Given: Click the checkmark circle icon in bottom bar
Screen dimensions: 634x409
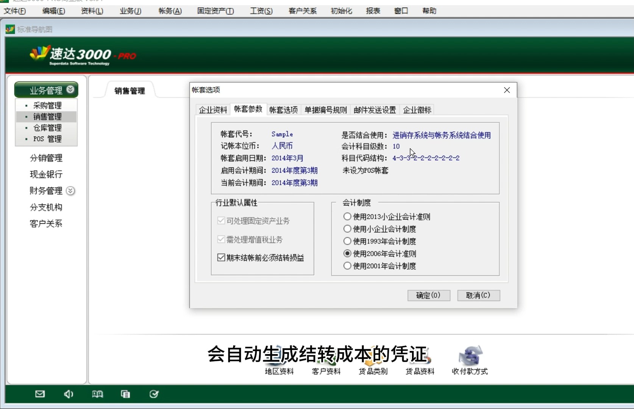Looking at the screenshot, I should click(x=154, y=394).
